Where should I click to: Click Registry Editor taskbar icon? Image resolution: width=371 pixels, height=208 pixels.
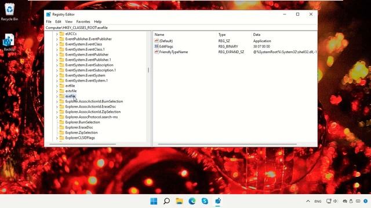(x=218, y=201)
